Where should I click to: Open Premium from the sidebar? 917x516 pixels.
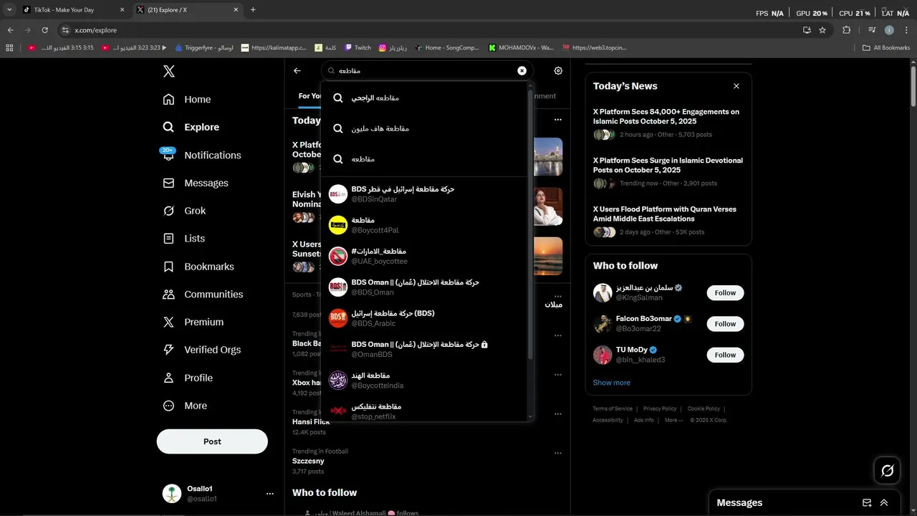(x=193, y=322)
